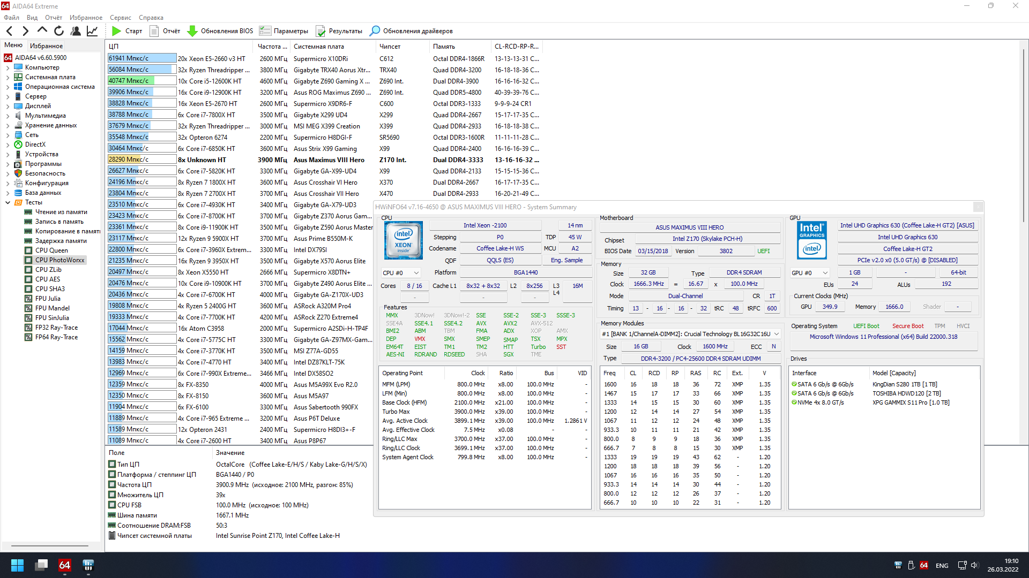Viewport: 1029px width, 578px height.
Task: Click the Report document icon in toolbar
Action: tap(154, 31)
